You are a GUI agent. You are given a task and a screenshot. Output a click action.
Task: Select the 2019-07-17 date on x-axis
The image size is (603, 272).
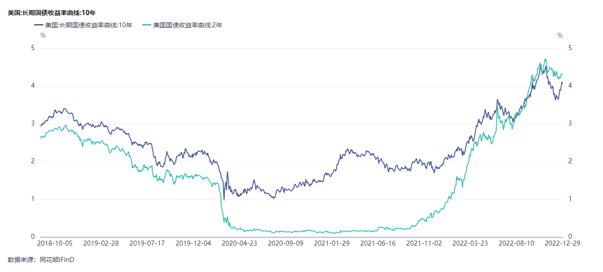tap(147, 243)
